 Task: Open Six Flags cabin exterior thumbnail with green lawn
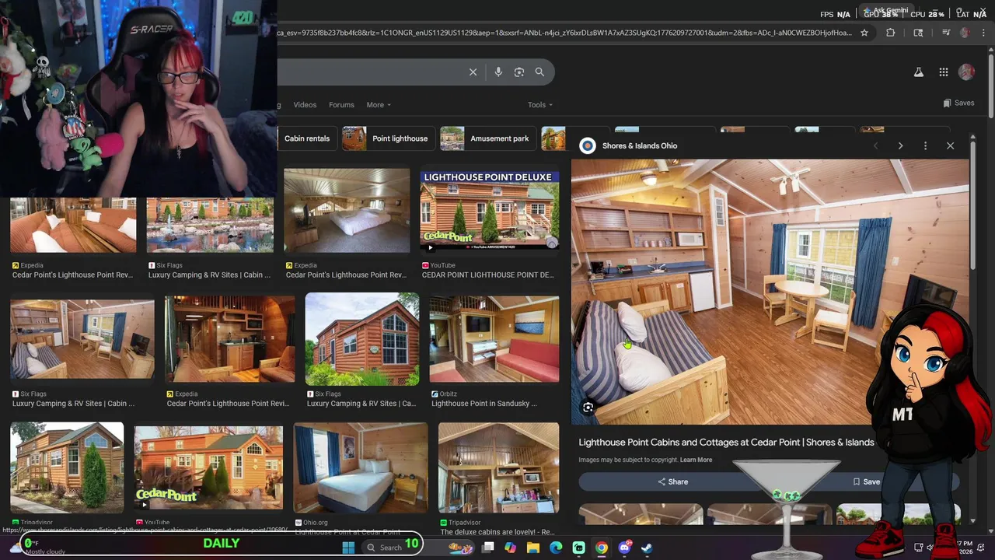pyautogui.click(x=362, y=339)
